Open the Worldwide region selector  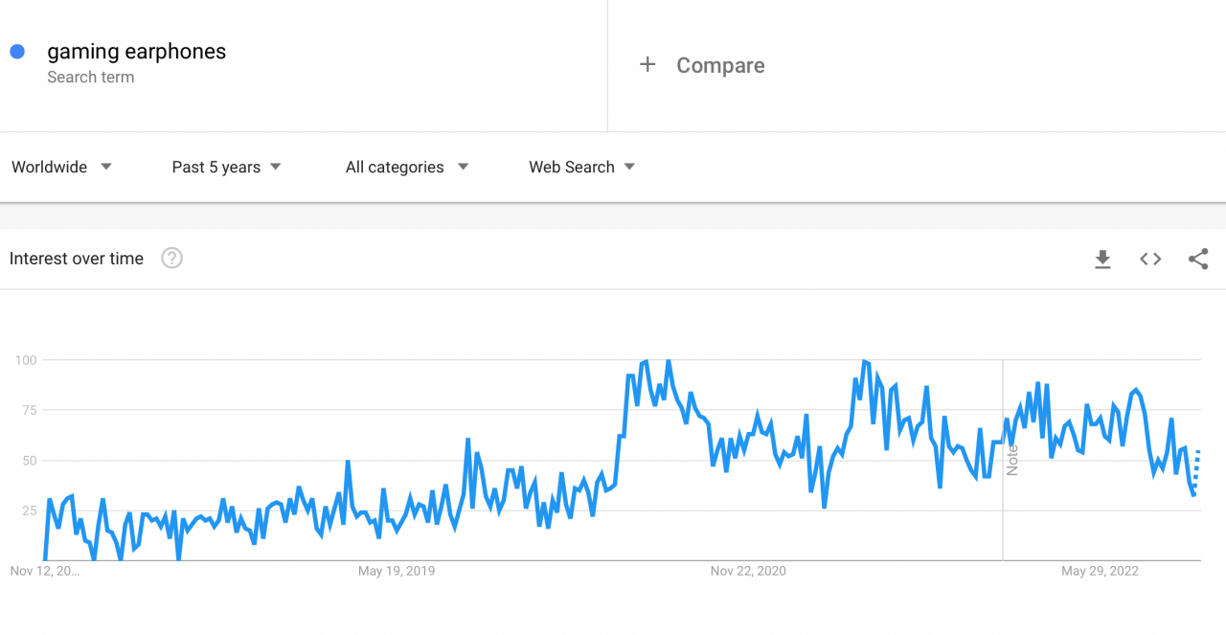(50, 167)
